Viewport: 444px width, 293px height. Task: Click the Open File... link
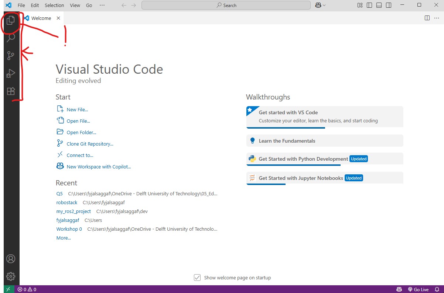[x=78, y=121]
